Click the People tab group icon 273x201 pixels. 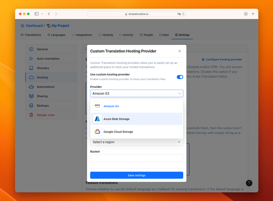(141, 35)
